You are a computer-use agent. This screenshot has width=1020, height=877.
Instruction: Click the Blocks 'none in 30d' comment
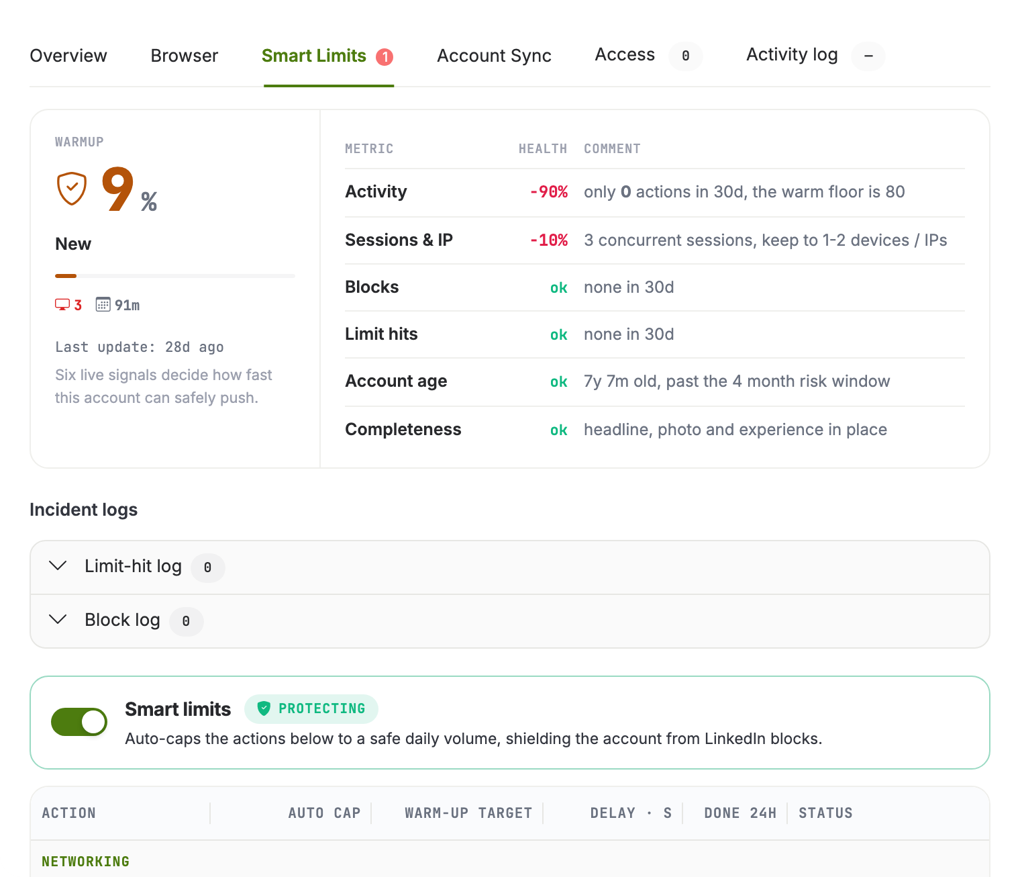pos(629,287)
